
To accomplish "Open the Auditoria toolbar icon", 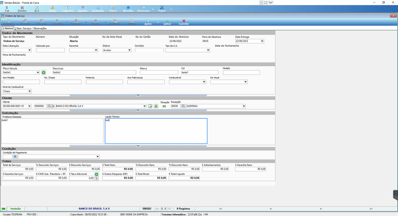I will [115, 22].
